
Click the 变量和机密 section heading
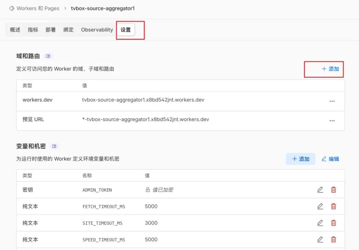31,146
